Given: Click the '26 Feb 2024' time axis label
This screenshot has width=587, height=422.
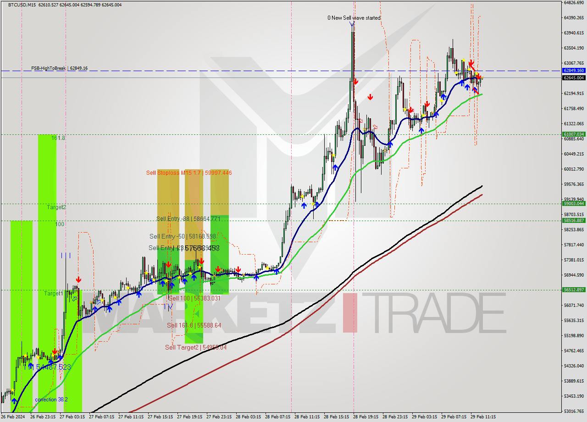Looking at the screenshot, I should pyautogui.click(x=13, y=417).
